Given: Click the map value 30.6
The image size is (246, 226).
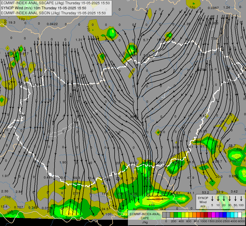Looking at the screenshot, I should point(62,178).
